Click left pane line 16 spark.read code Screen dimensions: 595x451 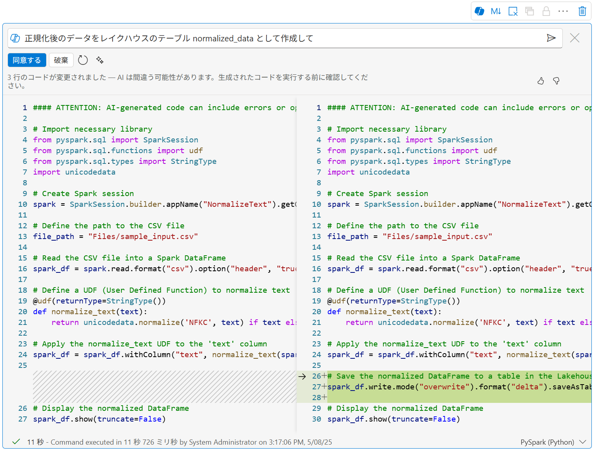pyautogui.click(x=165, y=269)
